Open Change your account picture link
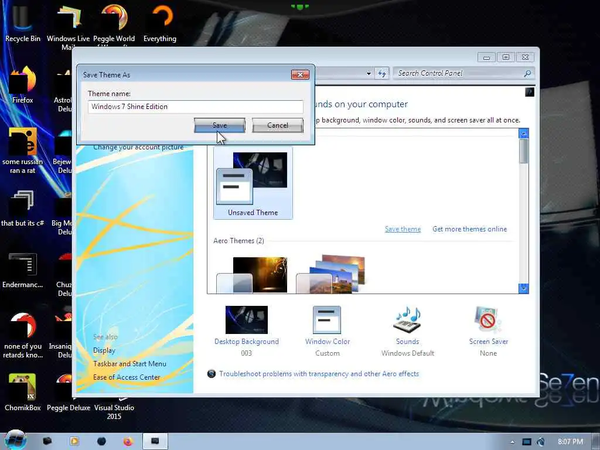 [x=138, y=147]
